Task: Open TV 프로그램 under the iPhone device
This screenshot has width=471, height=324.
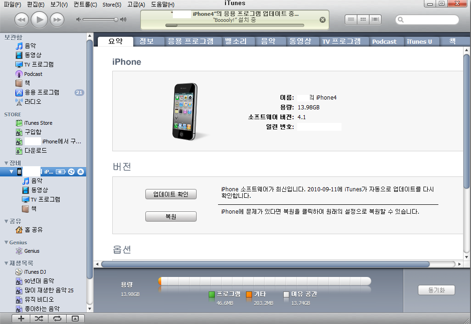Action: pos(41,199)
